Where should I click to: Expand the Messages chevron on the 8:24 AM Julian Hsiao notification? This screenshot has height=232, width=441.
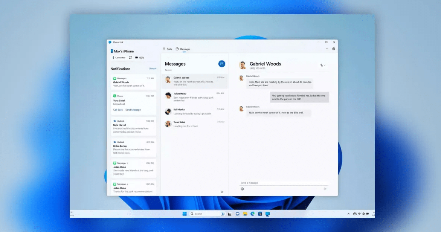(127, 163)
